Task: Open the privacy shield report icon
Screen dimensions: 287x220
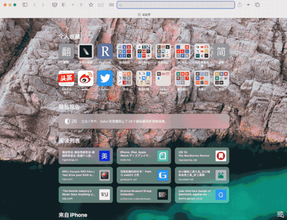Action: (63, 4)
